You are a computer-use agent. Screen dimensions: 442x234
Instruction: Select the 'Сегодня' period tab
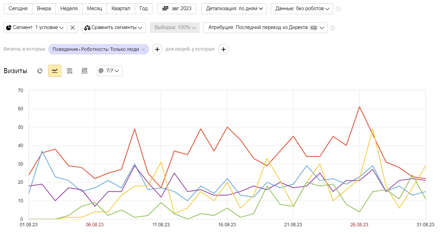click(18, 9)
